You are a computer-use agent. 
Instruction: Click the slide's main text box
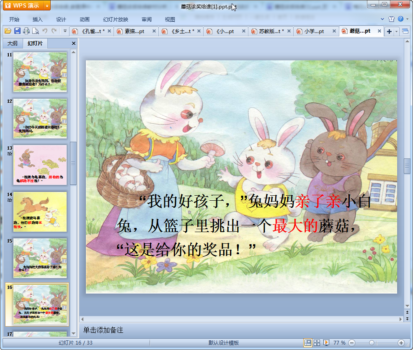tap(243, 226)
